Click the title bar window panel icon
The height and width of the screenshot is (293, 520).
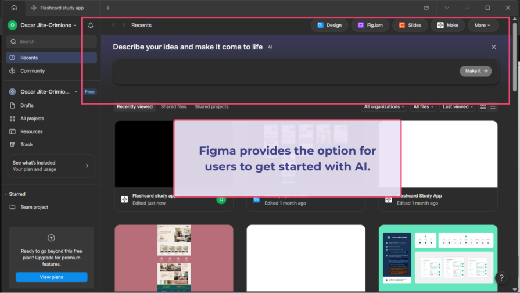click(426, 8)
